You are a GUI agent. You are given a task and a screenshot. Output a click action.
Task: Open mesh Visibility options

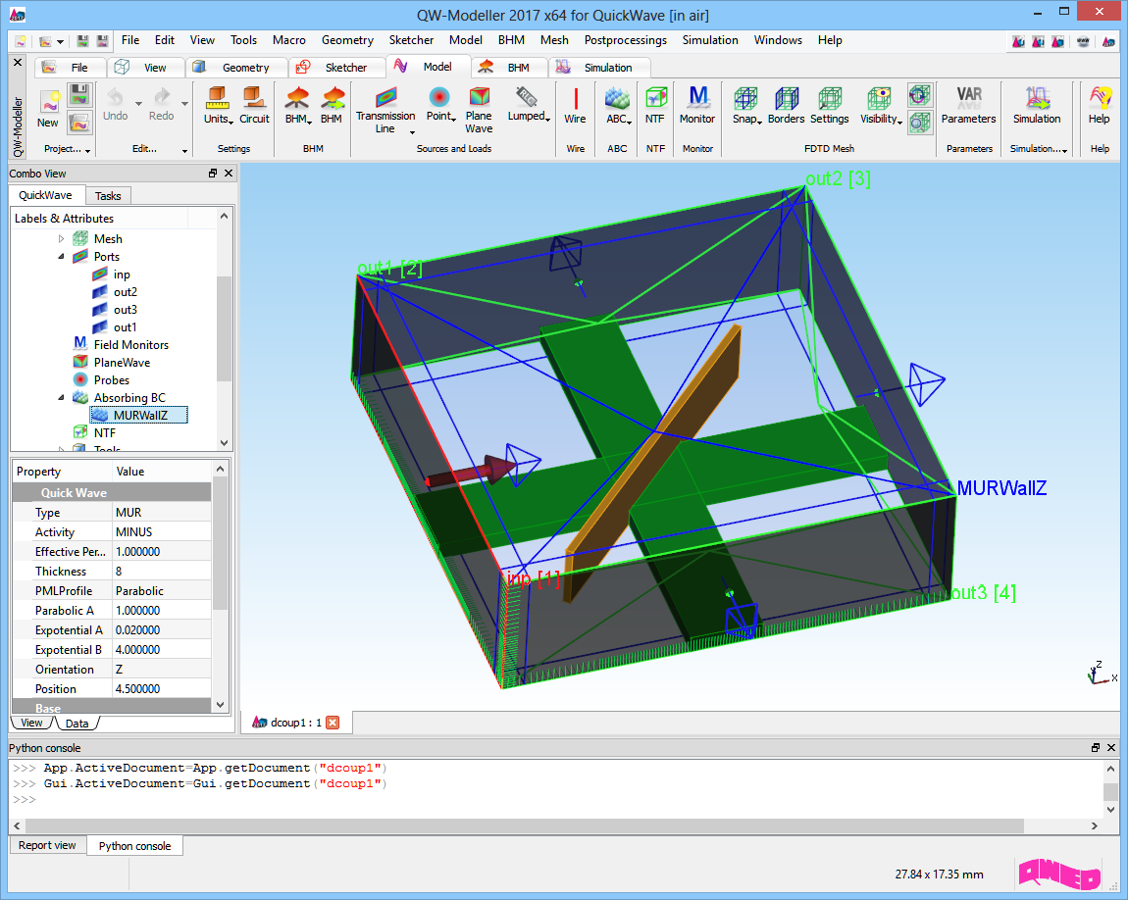[881, 106]
